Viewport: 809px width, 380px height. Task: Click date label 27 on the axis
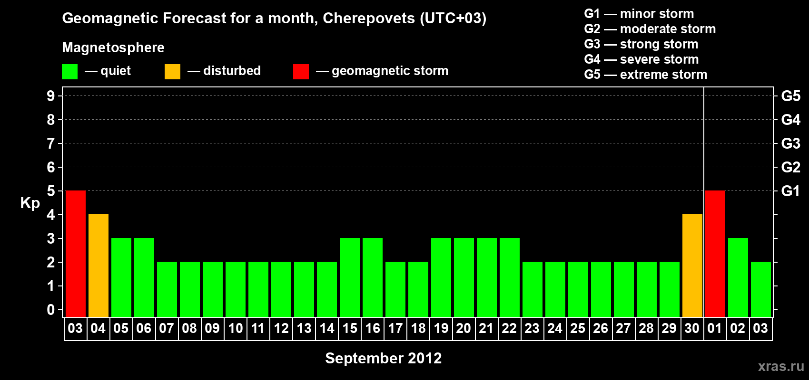tap(623, 329)
